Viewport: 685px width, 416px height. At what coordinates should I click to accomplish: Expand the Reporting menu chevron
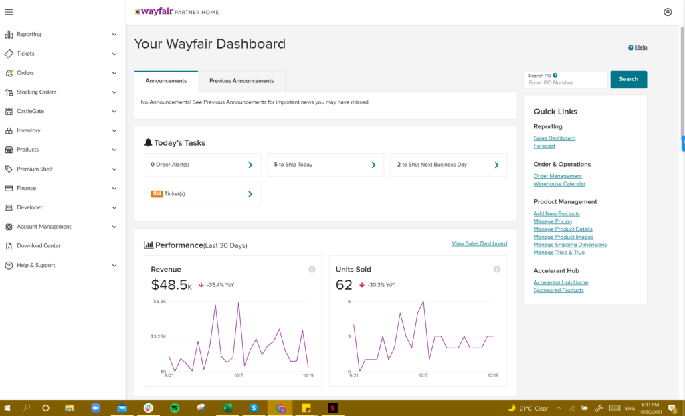(114, 35)
